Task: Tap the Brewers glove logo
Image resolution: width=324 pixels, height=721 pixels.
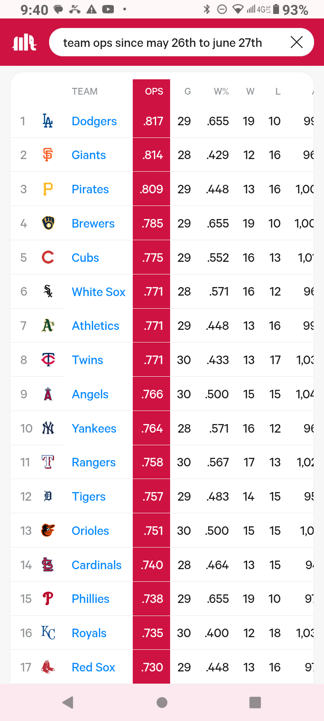Action: [x=48, y=223]
